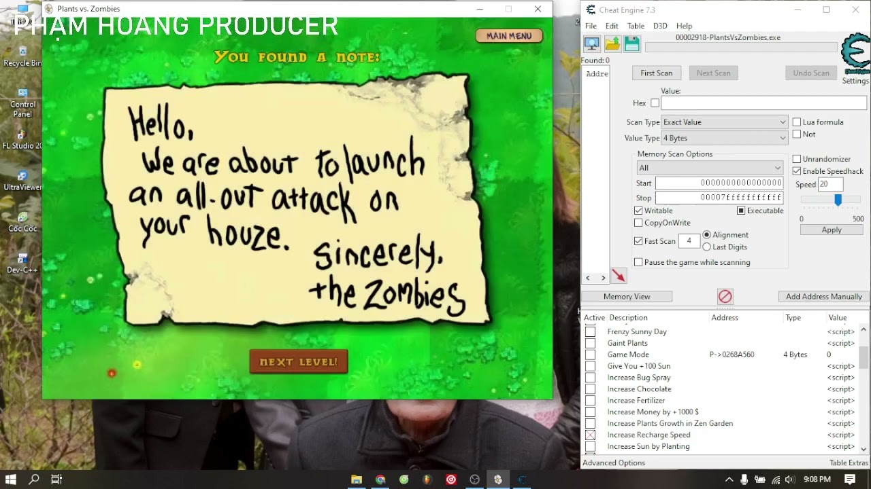Deactivate Increase Recharge Speed script checkbox

click(x=590, y=435)
